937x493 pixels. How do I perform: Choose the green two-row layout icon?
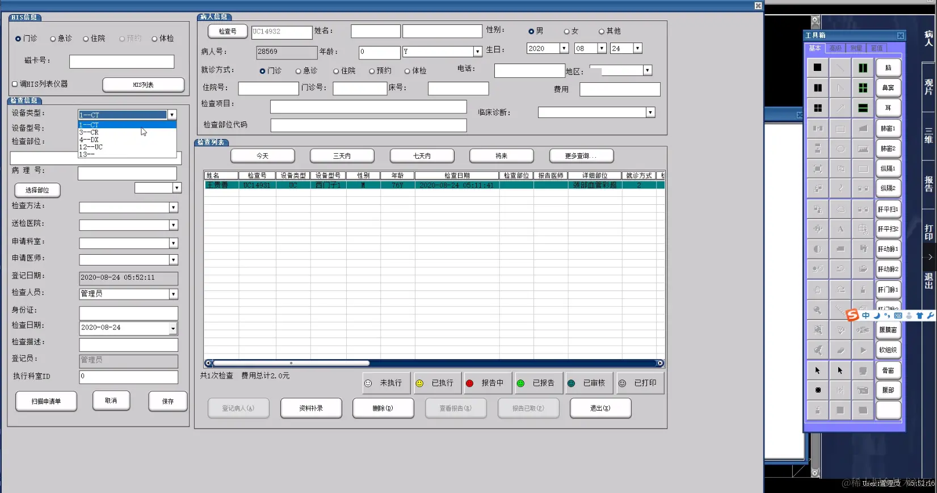pyautogui.click(x=863, y=108)
